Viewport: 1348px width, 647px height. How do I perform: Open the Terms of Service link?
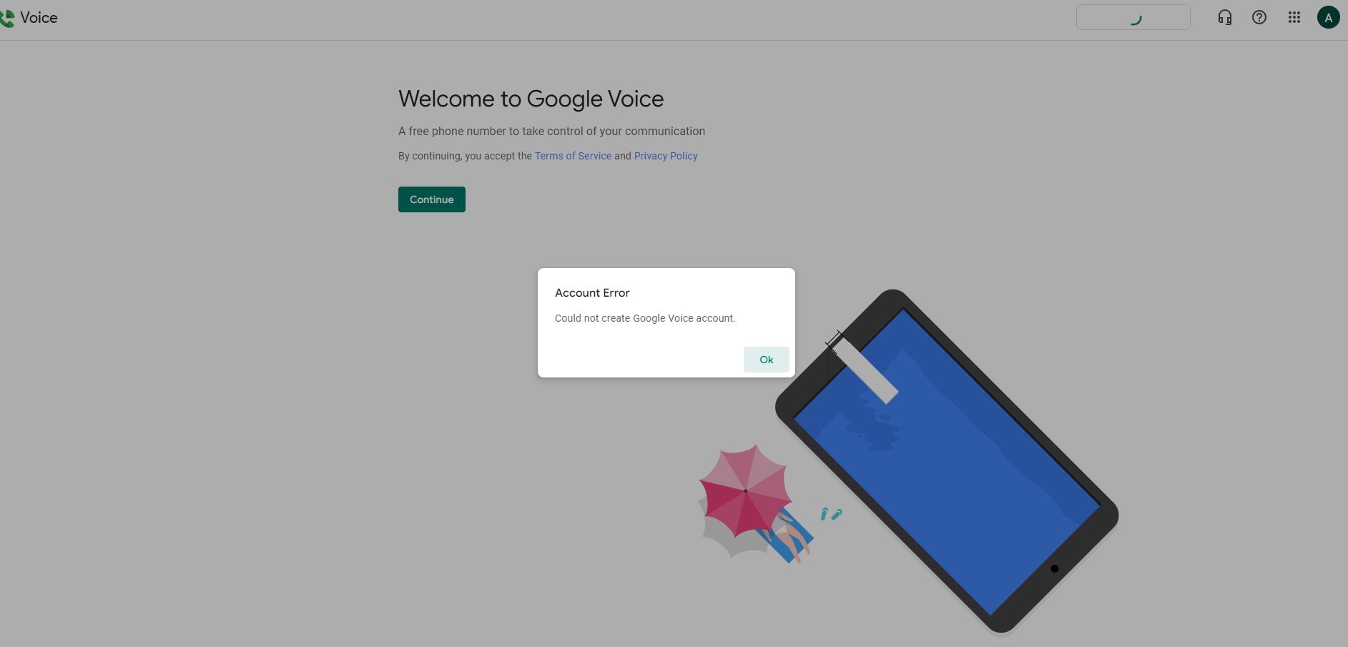[x=573, y=156]
